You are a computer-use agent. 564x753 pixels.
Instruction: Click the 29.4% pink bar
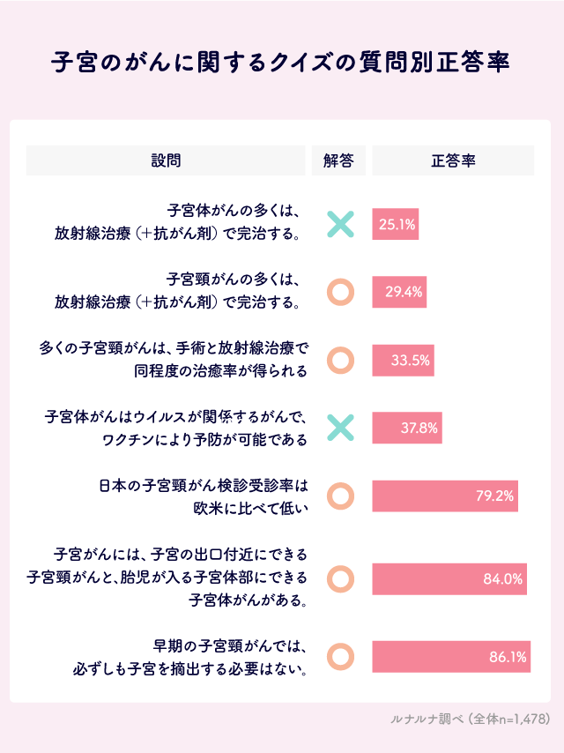[400, 292]
